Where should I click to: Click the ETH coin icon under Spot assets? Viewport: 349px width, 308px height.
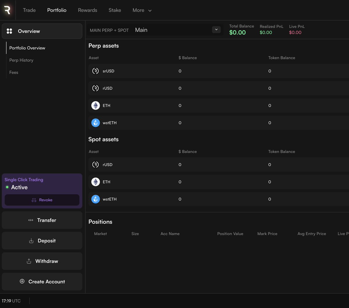tap(95, 182)
